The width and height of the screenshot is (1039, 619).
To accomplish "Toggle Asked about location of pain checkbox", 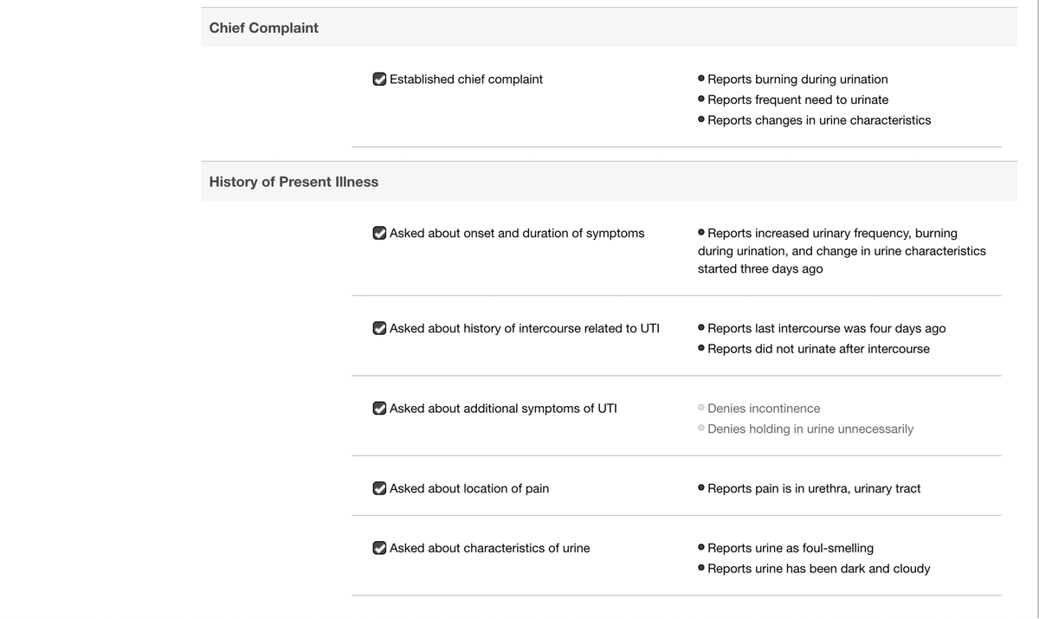I will [379, 488].
